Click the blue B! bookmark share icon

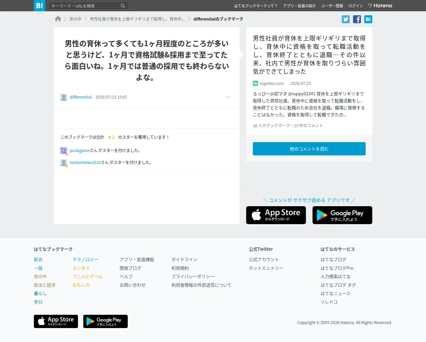[368, 19]
